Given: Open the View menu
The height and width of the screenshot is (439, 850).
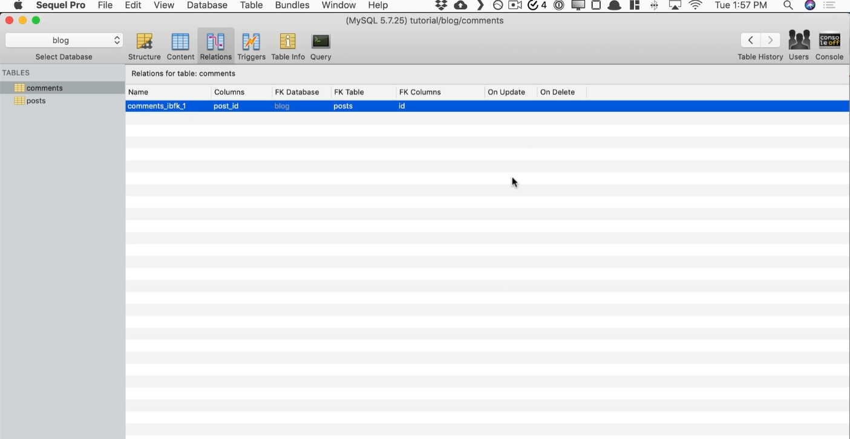Looking at the screenshot, I should pyautogui.click(x=164, y=5).
